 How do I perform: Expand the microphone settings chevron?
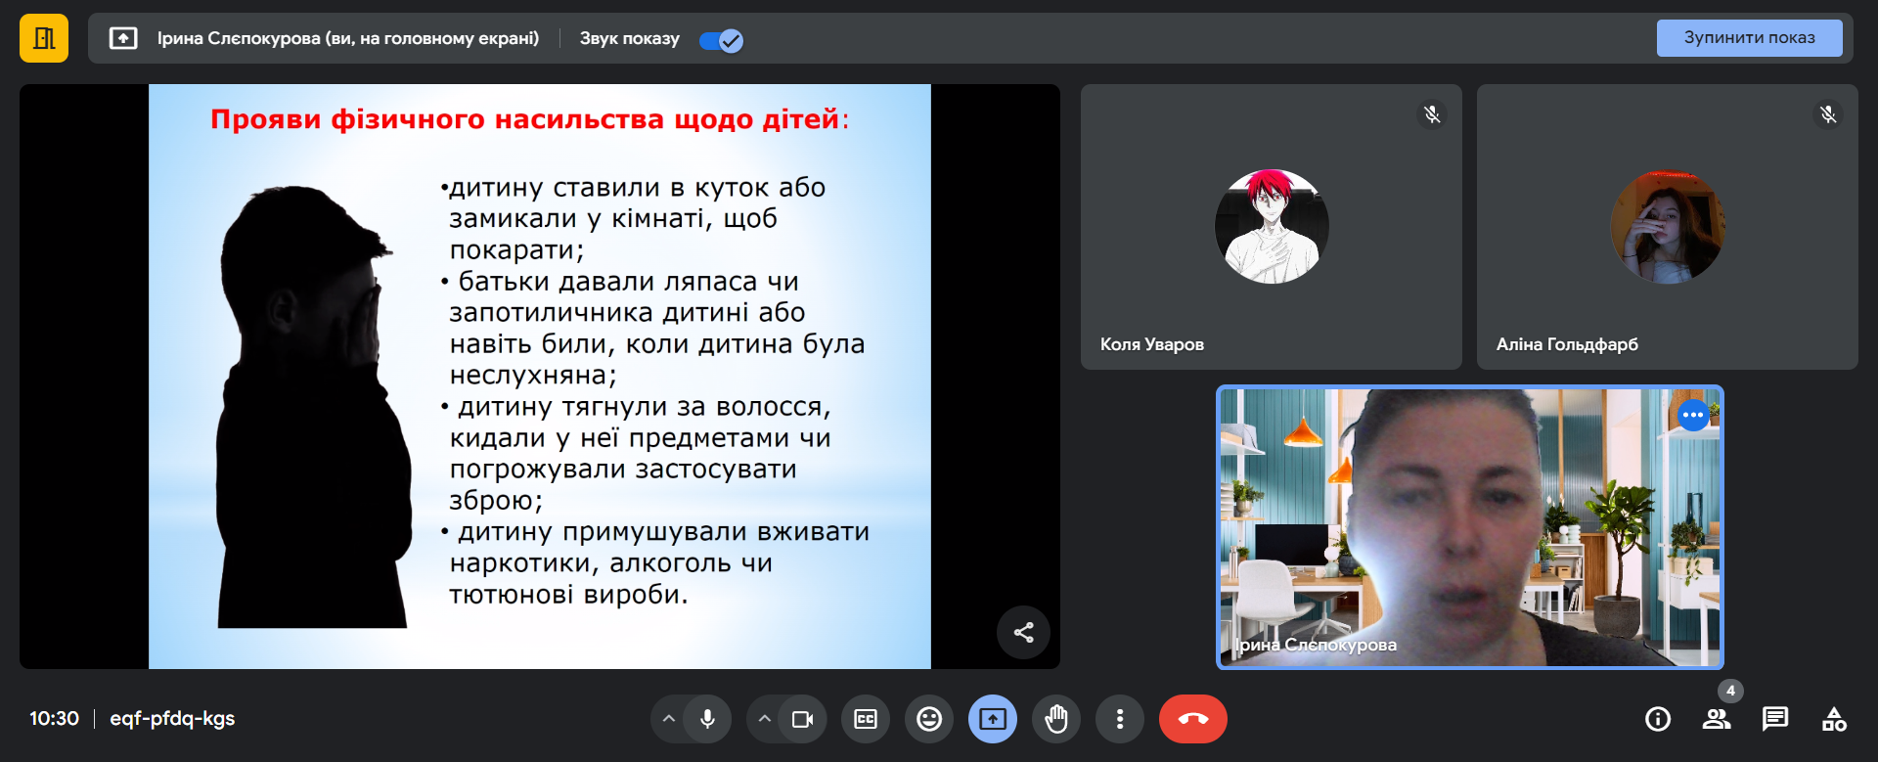(669, 719)
